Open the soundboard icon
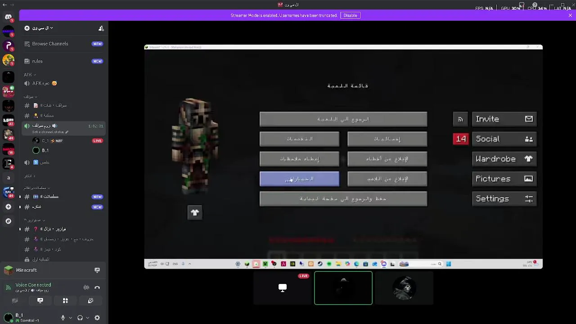Image resolution: width=576 pixels, height=324 pixels. point(90,301)
